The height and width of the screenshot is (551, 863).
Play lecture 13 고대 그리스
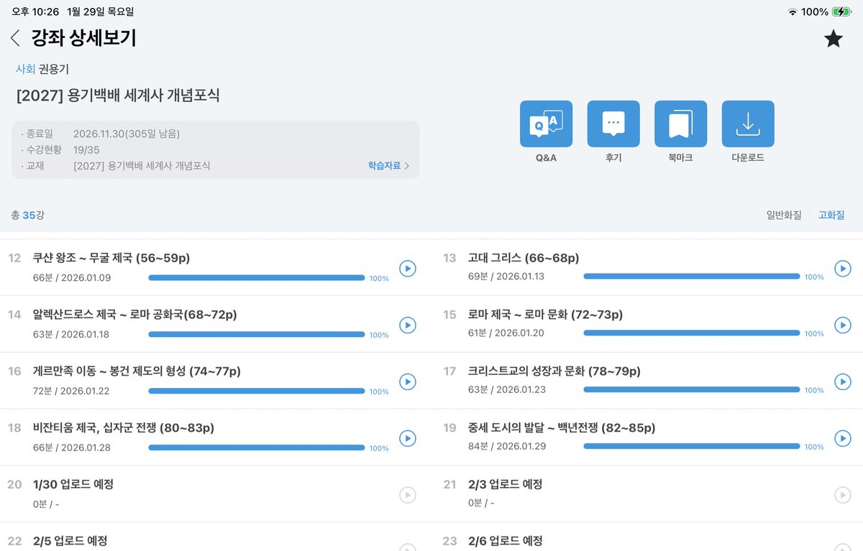843,268
